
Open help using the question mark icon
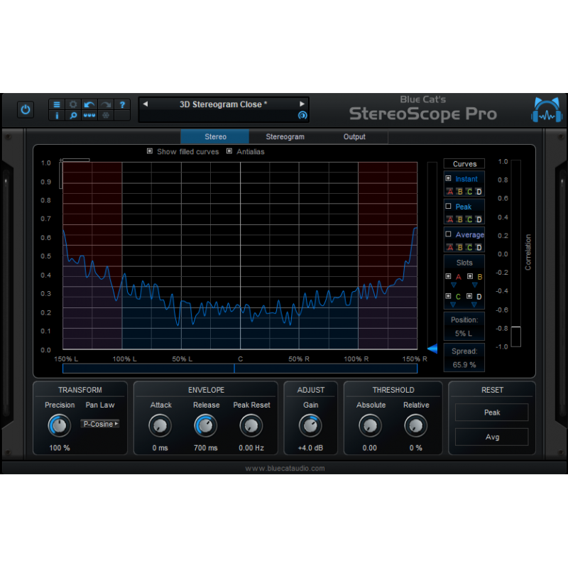(122, 104)
